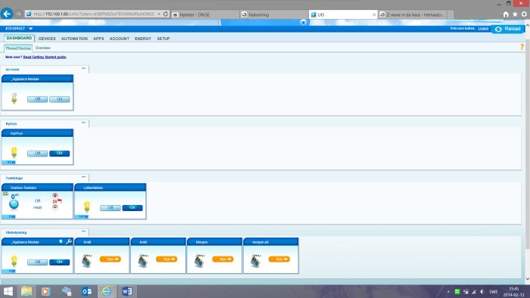Turn Off the Kyl/frys device
Image resolution: width=530 pixels, height=298 pixels.
pyautogui.click(x=37, y=154)
